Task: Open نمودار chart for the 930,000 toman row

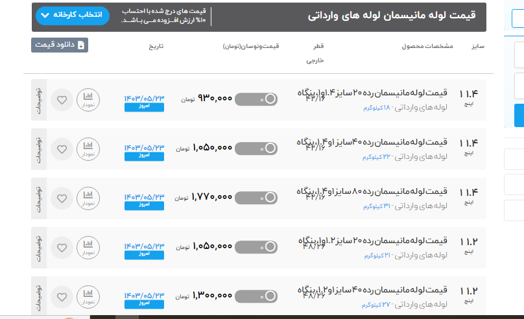Action: tap(88, 100)
